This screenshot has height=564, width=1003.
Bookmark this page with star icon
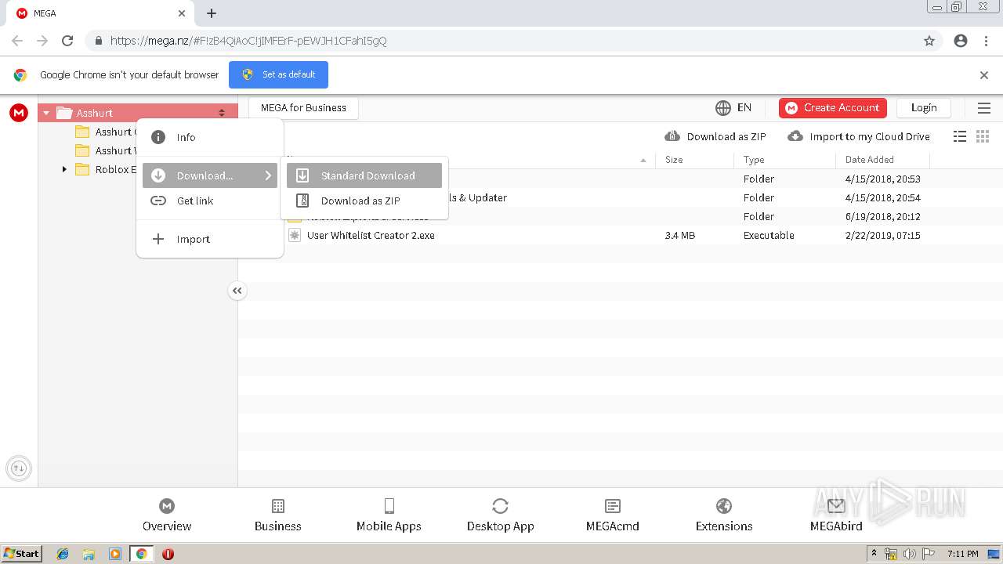(x=929, y=41)
